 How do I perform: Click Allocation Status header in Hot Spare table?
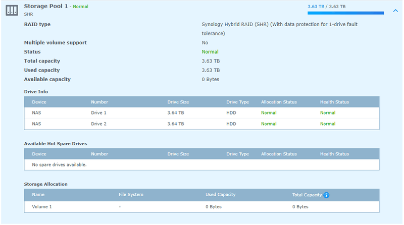(279, 154)
